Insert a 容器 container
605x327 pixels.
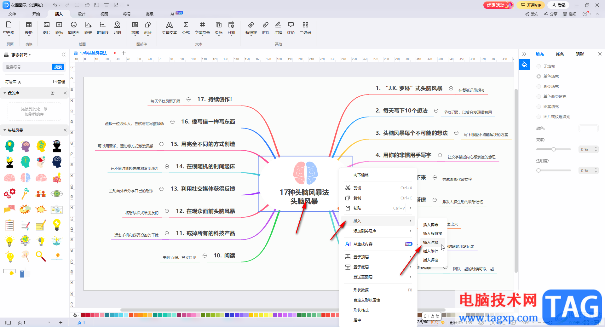coord(135,28)
